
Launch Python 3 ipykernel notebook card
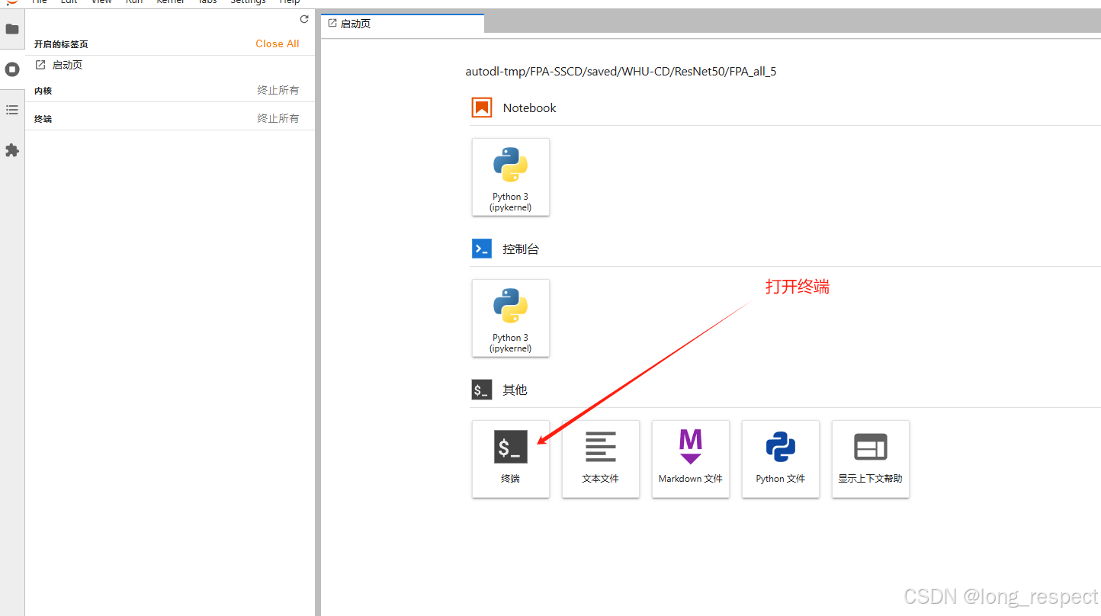(x=511, y=177)
